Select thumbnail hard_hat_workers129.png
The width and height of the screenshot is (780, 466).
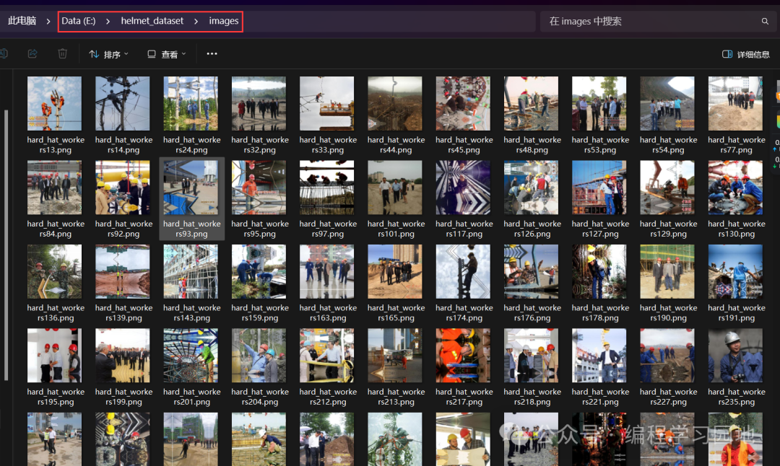[667, 188]
